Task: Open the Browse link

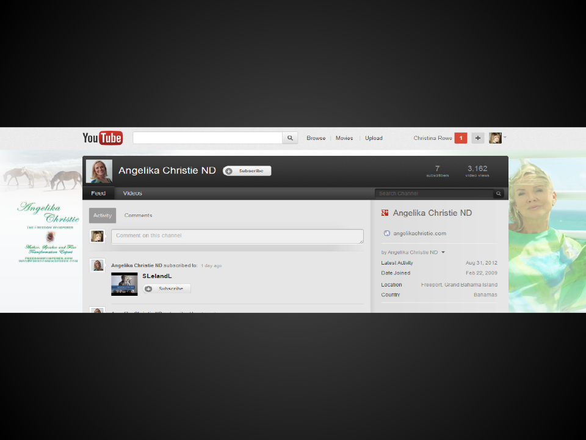Action: (x=316, y=138)
